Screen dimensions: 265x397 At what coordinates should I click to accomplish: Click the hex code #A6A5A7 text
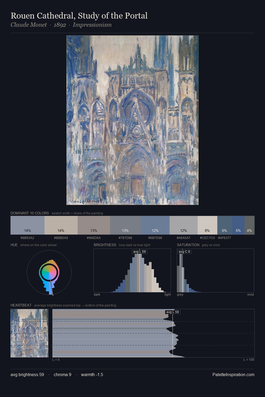pos(184,238)
